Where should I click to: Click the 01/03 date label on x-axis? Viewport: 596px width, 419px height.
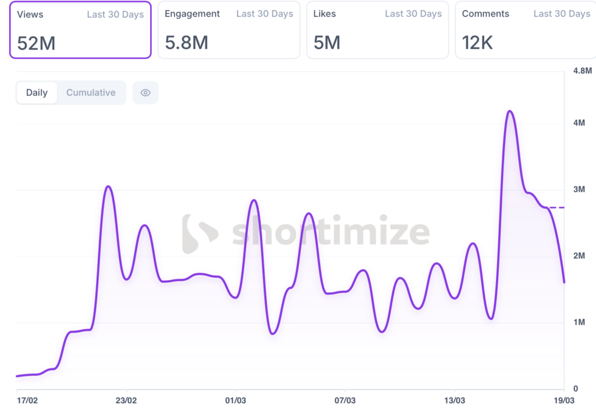click(236, 400)
